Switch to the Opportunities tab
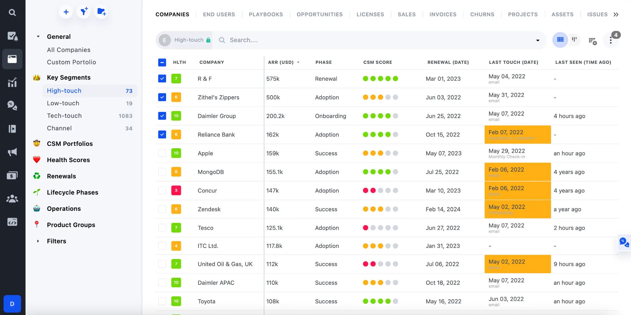631x315 pixels. tap(320, 14)
